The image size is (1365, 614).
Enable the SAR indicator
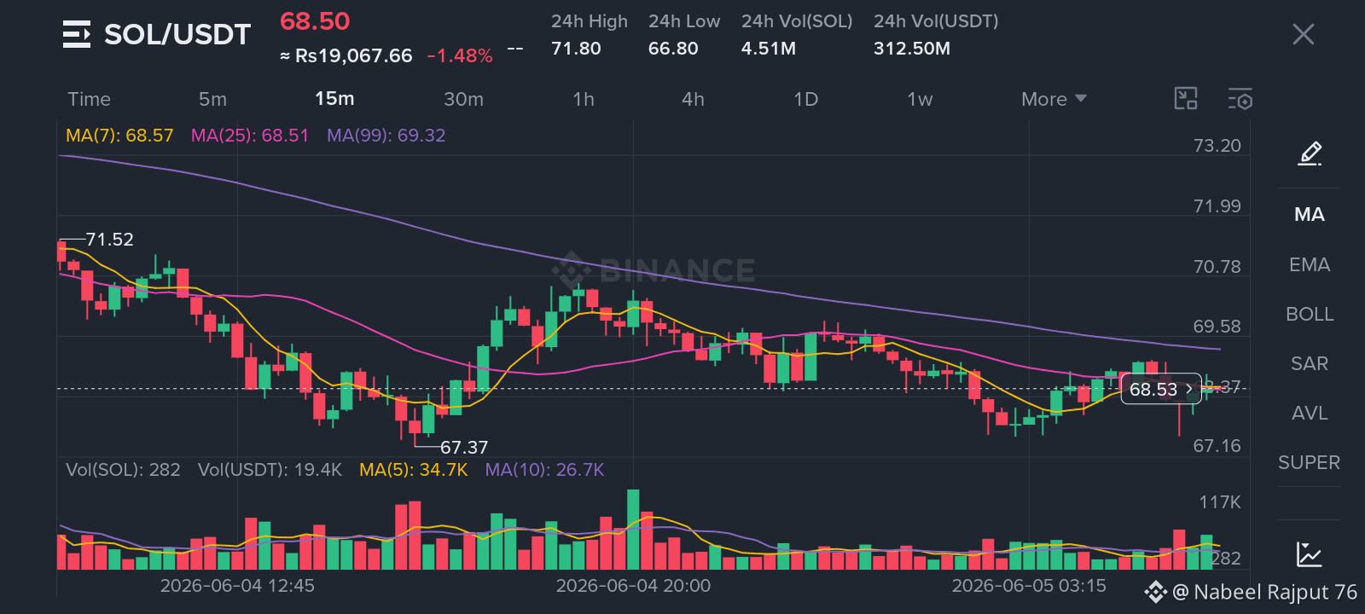click(1309, 364)
